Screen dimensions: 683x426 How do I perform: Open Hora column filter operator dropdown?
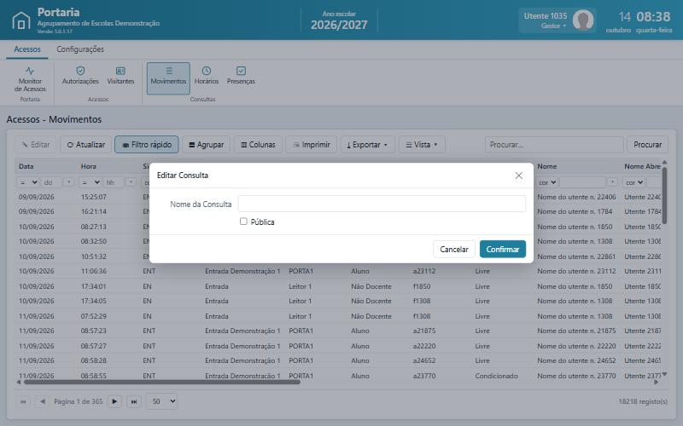pos(90,182)
